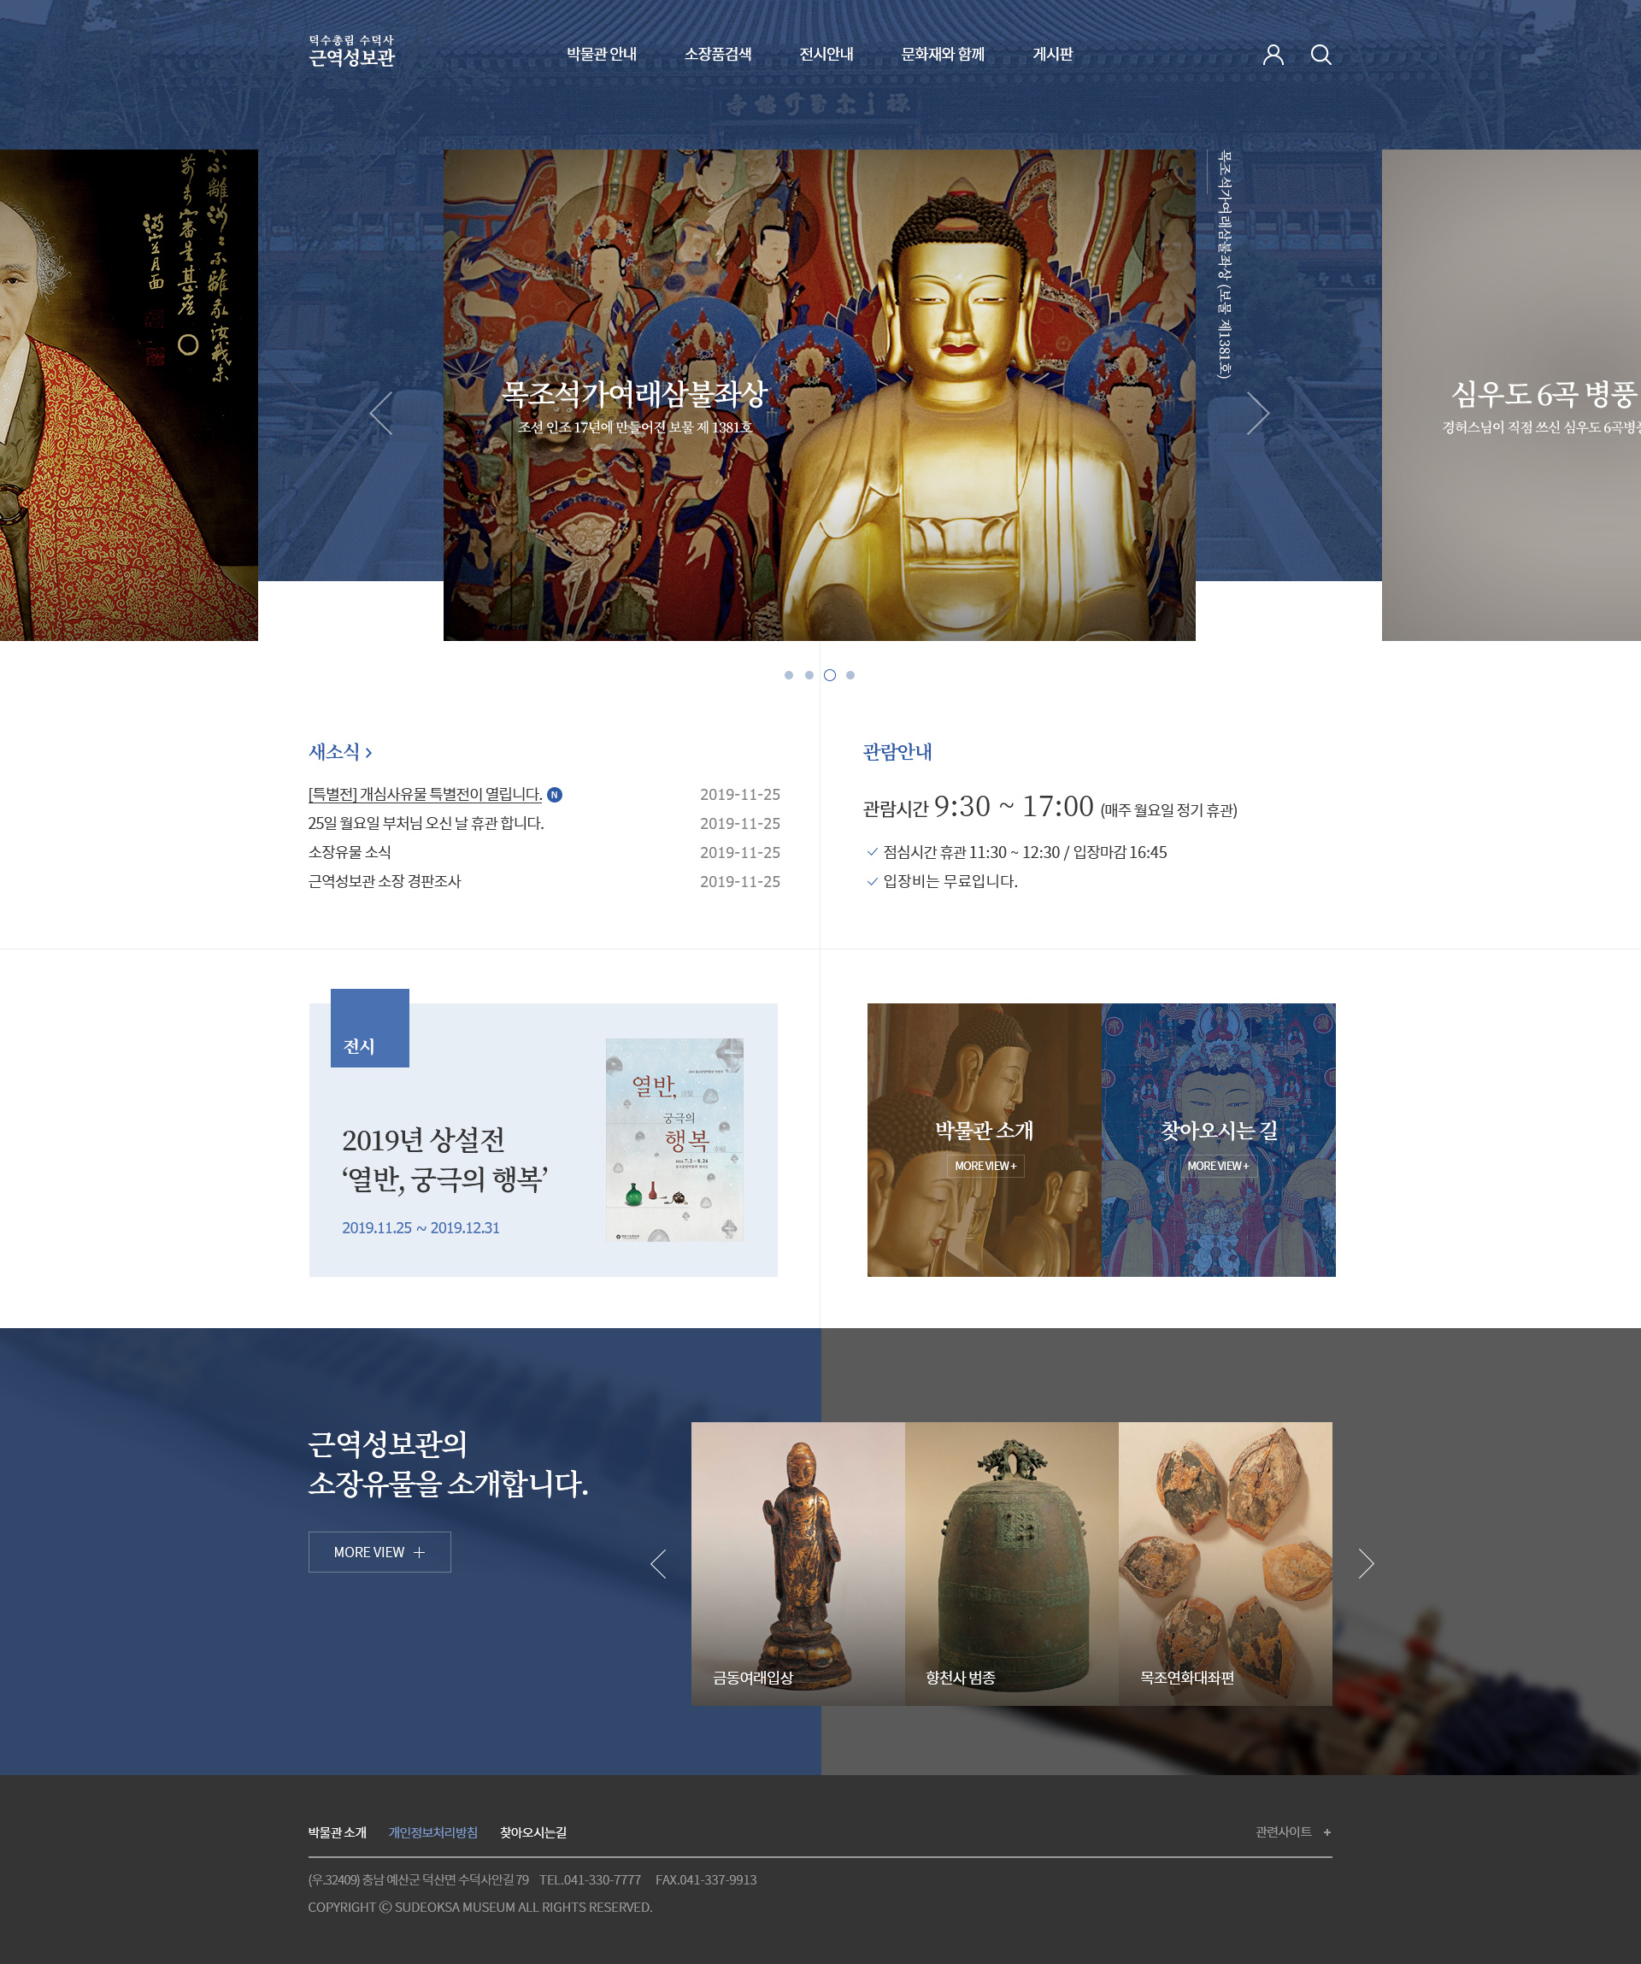The image size is (1641, 1964).
Task: Go to previous hero slide arrow
Action: (x=380, y=413)
